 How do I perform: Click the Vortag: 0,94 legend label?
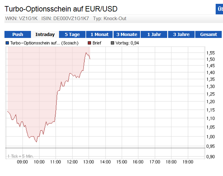tap(127, 43)
